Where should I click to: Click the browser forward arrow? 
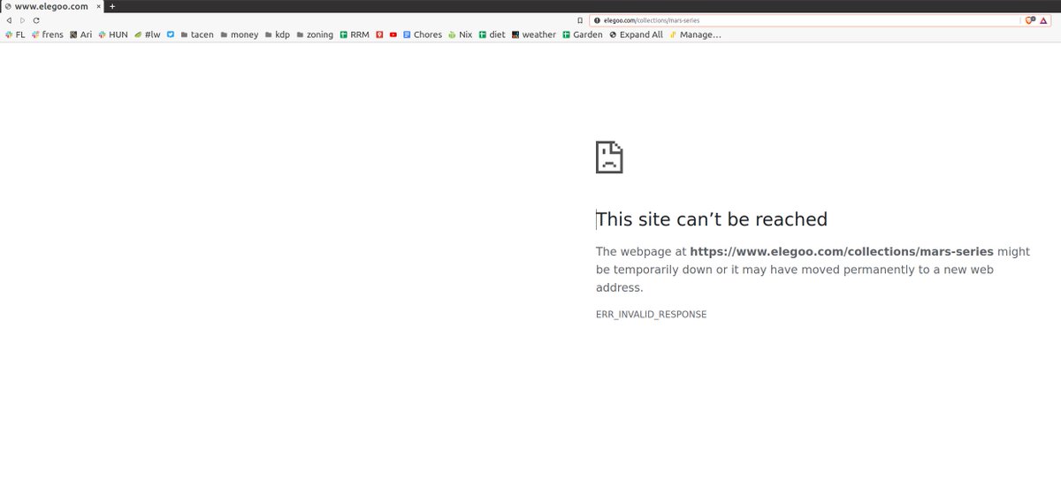23,19
